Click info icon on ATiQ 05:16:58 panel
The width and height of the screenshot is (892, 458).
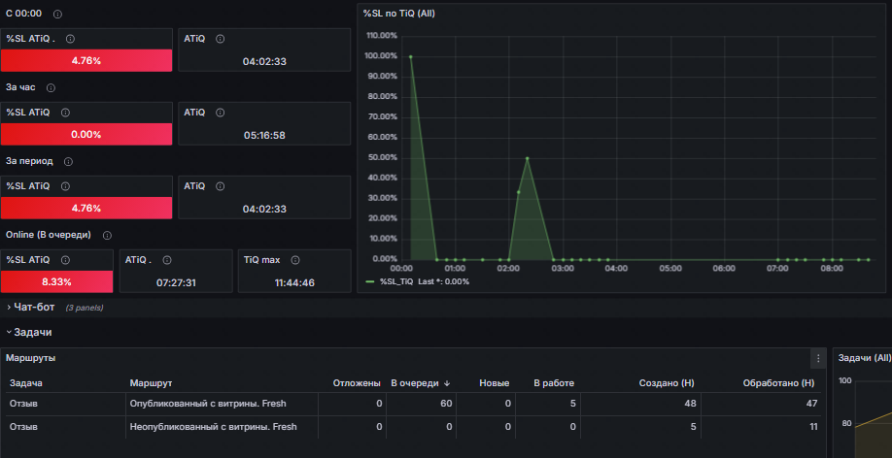pyautogui.click(x=221, y=114)
